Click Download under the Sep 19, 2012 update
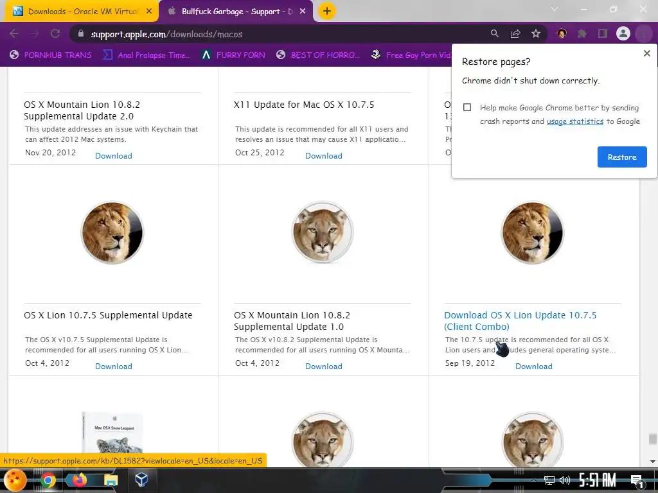658x493 pixels. tap(534, 367)
